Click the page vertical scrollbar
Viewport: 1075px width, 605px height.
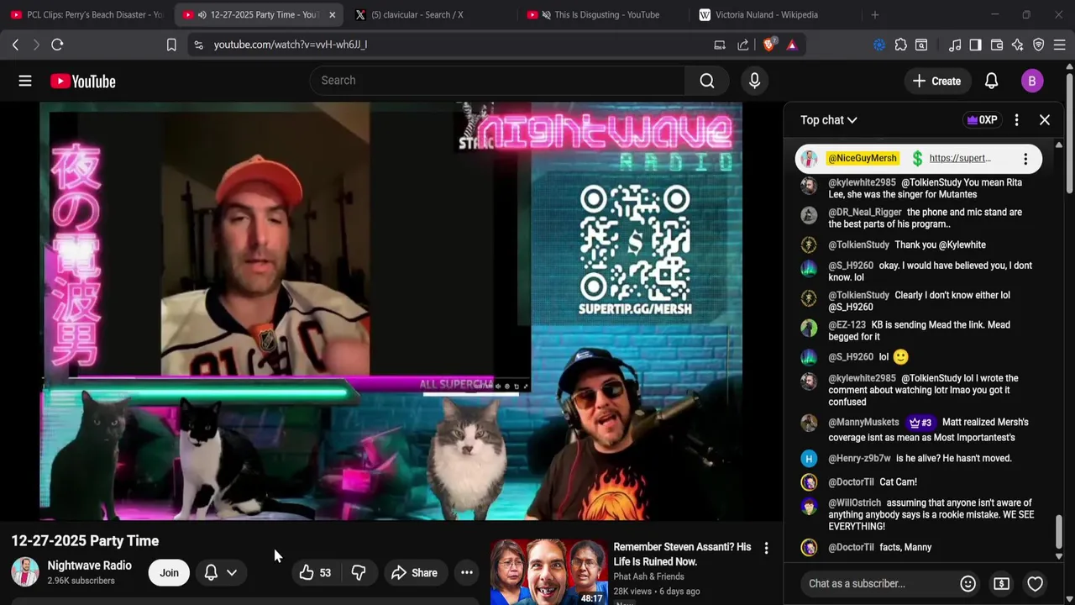point(1070,134)
